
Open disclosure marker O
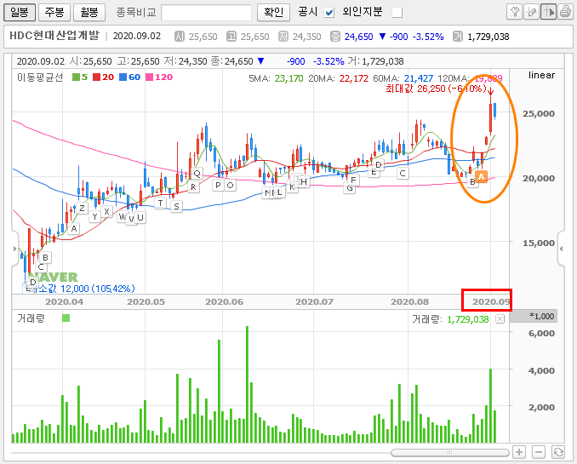230,186
